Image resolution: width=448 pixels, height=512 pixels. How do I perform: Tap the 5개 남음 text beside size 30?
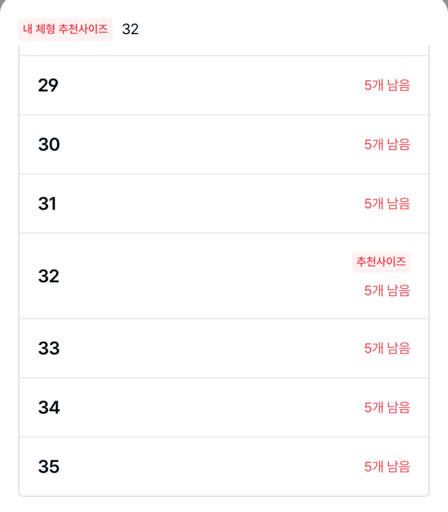[387, 144]
